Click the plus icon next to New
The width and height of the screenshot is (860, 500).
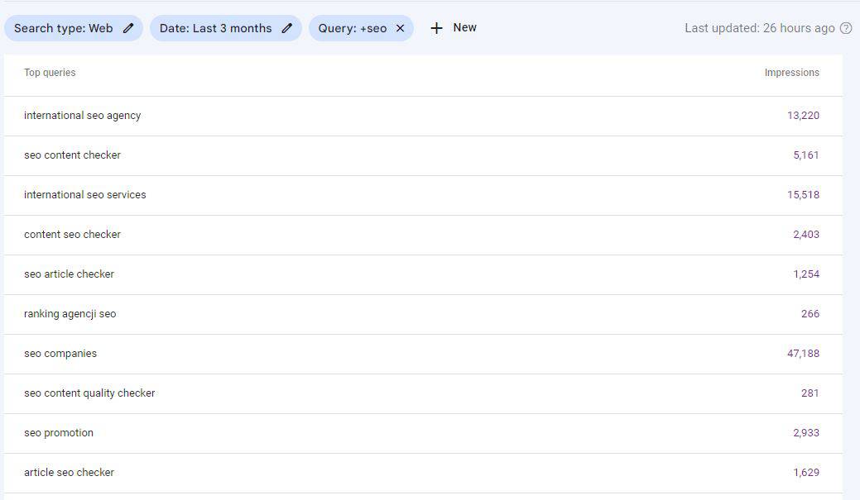pyautogui.click(x=436, y=27)
